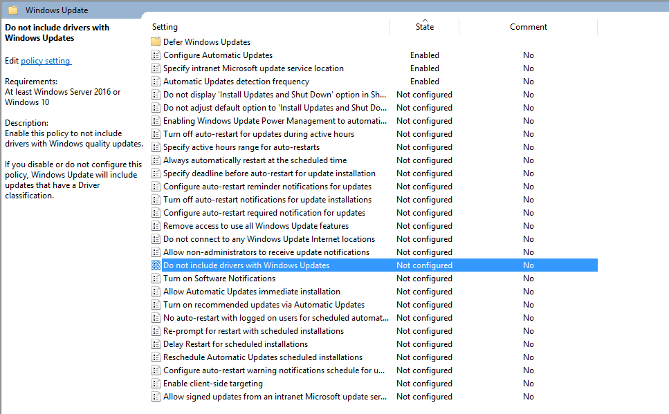The height and width of the screenshot is (414, 669).
Task: Select Delay Restart for scheduled installations text
Action: 235,344
